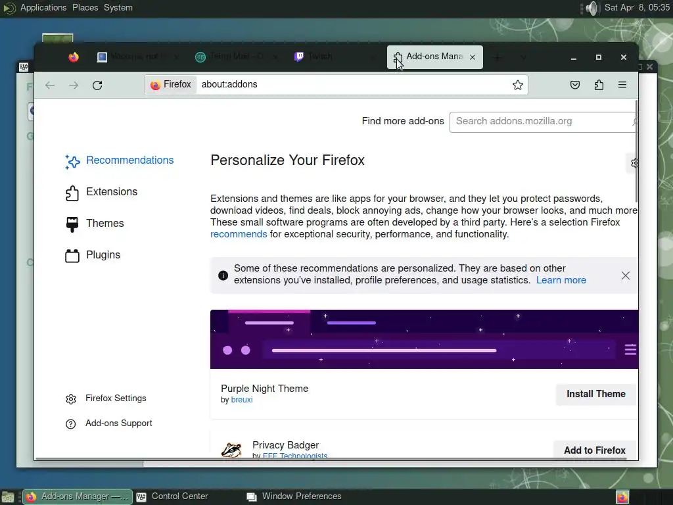Open Themes sidebar category

pos(95,224)
